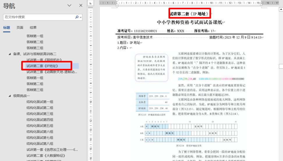Switch to the 结果 tab

pyautogui.click(x=33, y=28)
